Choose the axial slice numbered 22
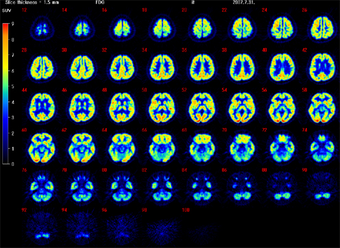340x248 pixels. 242,28
